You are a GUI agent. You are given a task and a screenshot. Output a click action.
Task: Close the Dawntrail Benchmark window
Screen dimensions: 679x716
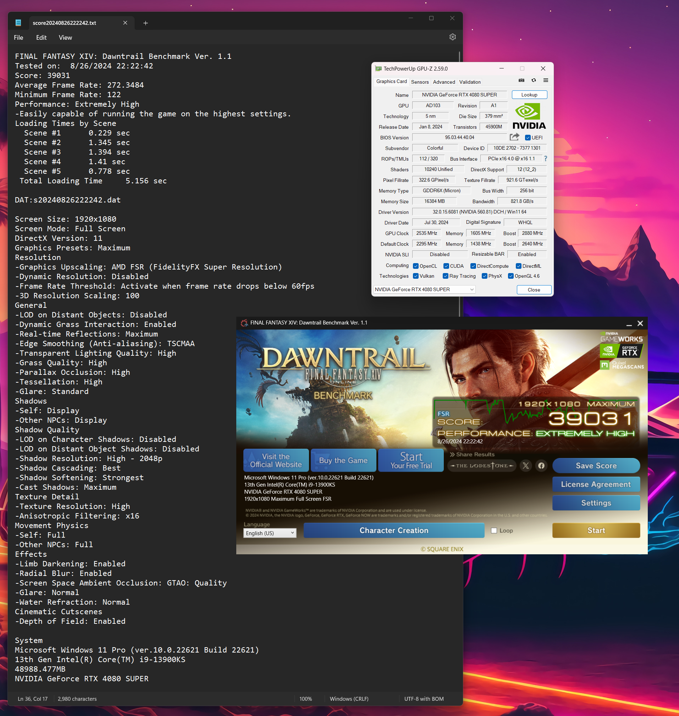[x=640, y=323]
